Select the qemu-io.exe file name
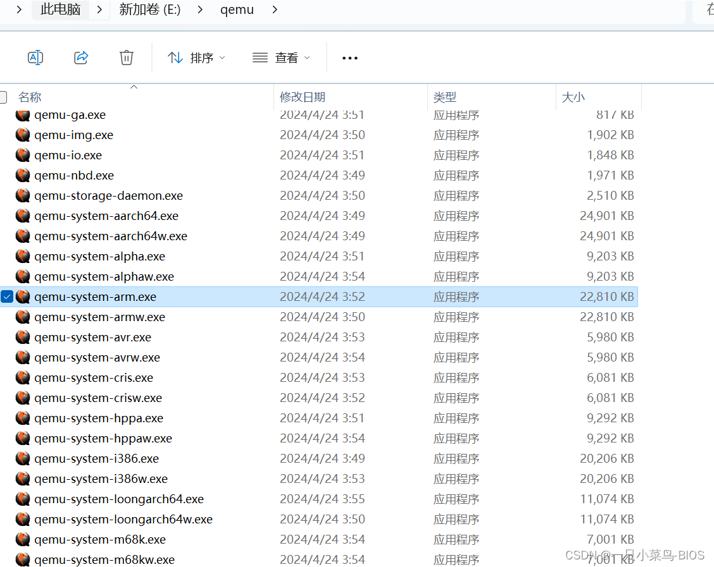The height and width of the screenshot is (567, 714). click(x=68, y=155)
